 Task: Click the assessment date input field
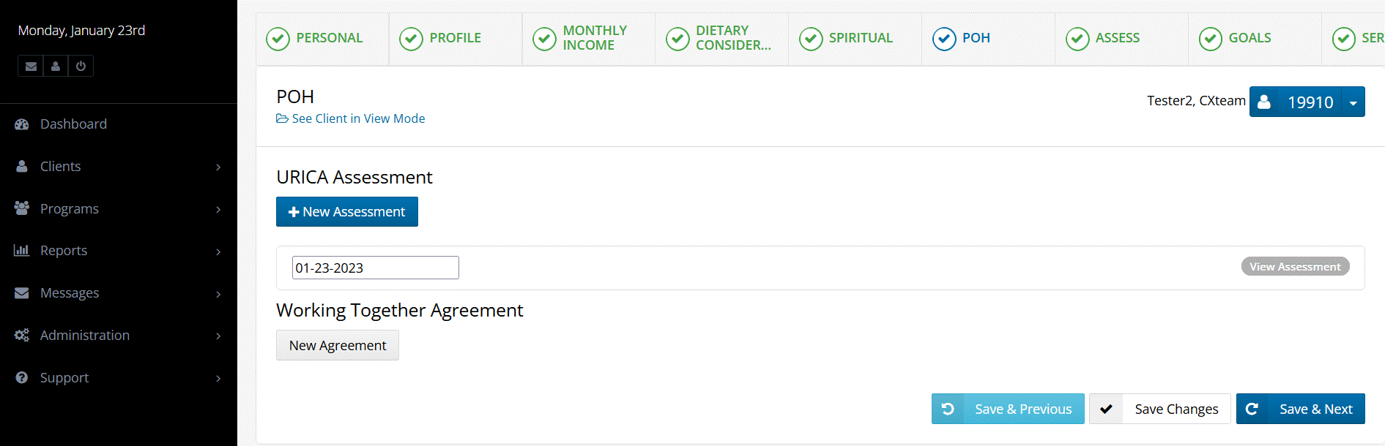[x=375, y=268]
